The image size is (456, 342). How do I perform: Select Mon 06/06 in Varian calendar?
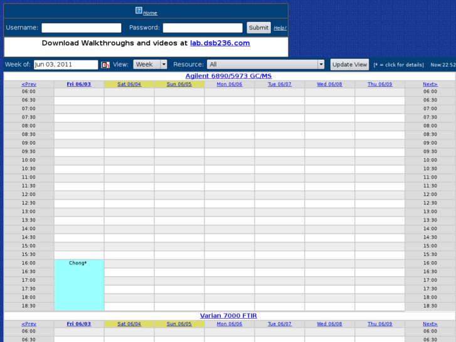230,324
